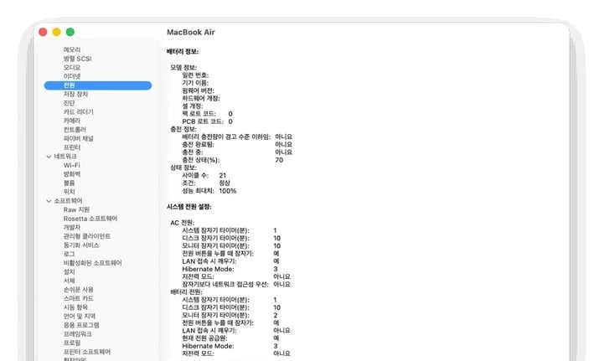Viewport: 599px width, 361px height.
Task: Select 방화벽 under 네트워크
Action: click(72, 174)
